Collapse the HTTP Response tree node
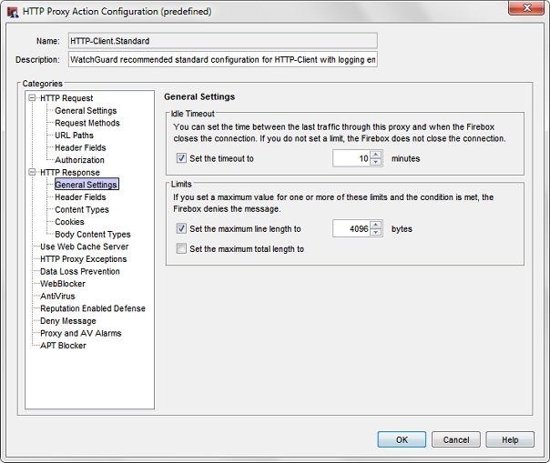Screen dimensions: 550x463 (33, 173)
